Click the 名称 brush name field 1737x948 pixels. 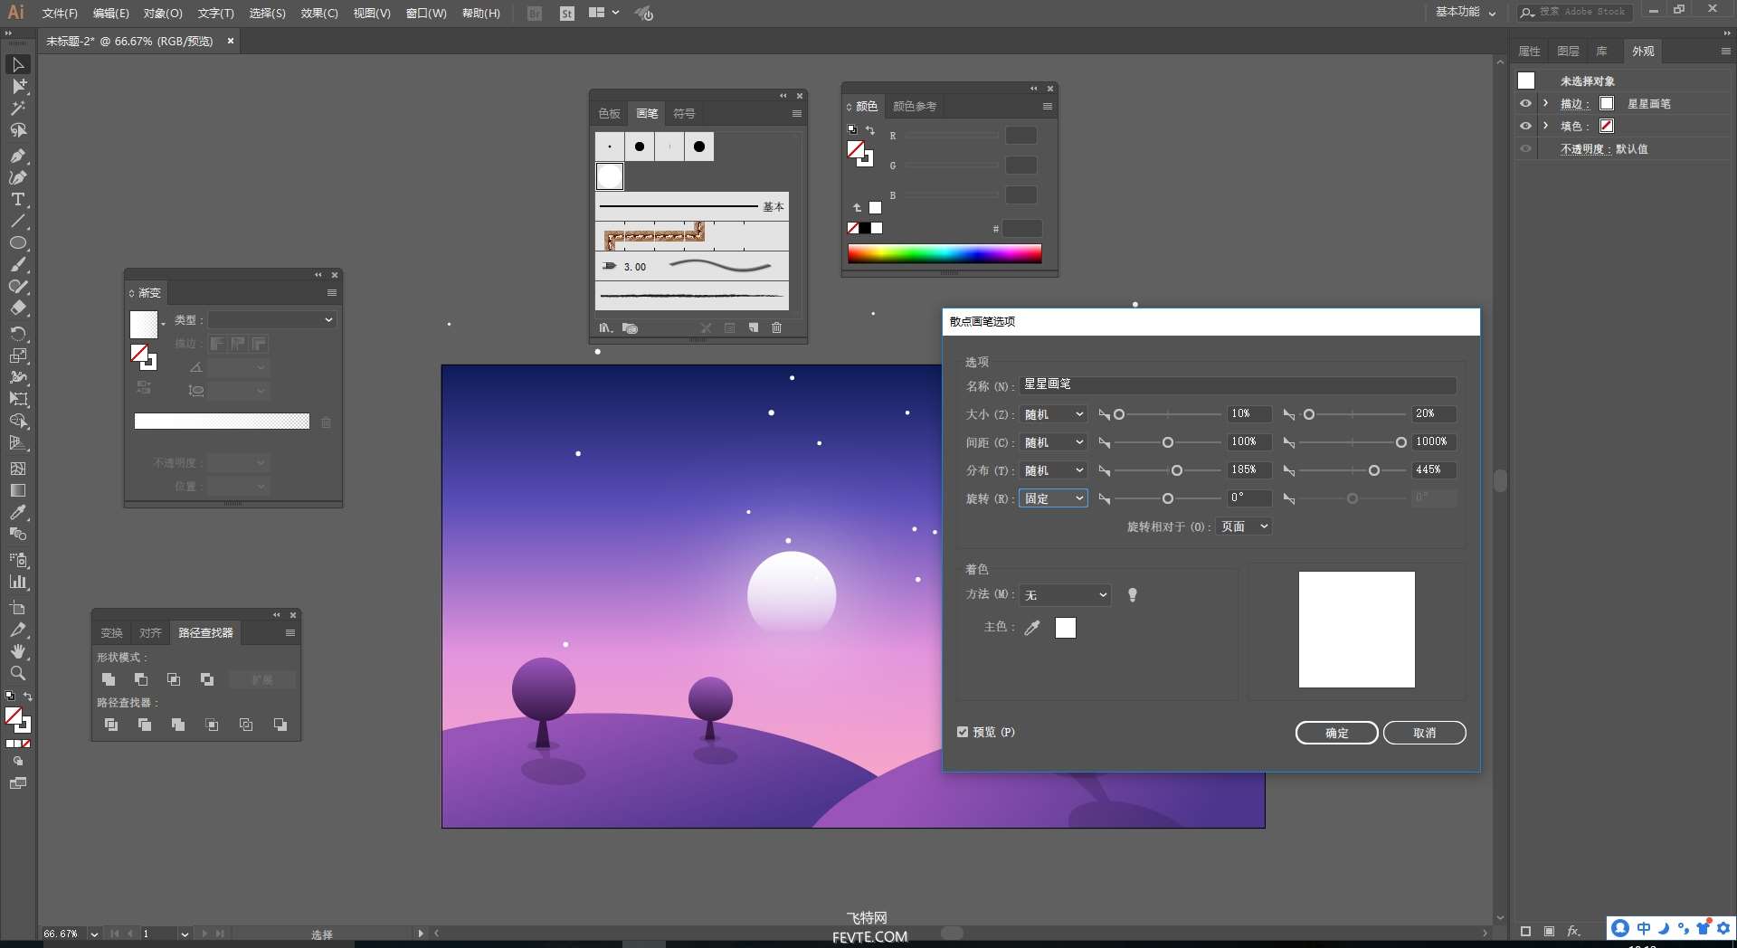pos(1239,385)
